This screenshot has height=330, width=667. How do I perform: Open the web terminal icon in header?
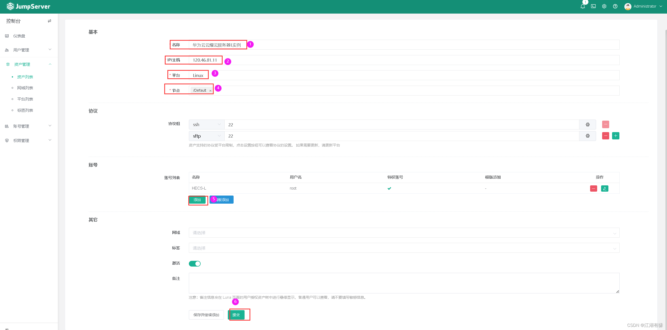click(x=593, y=6)
